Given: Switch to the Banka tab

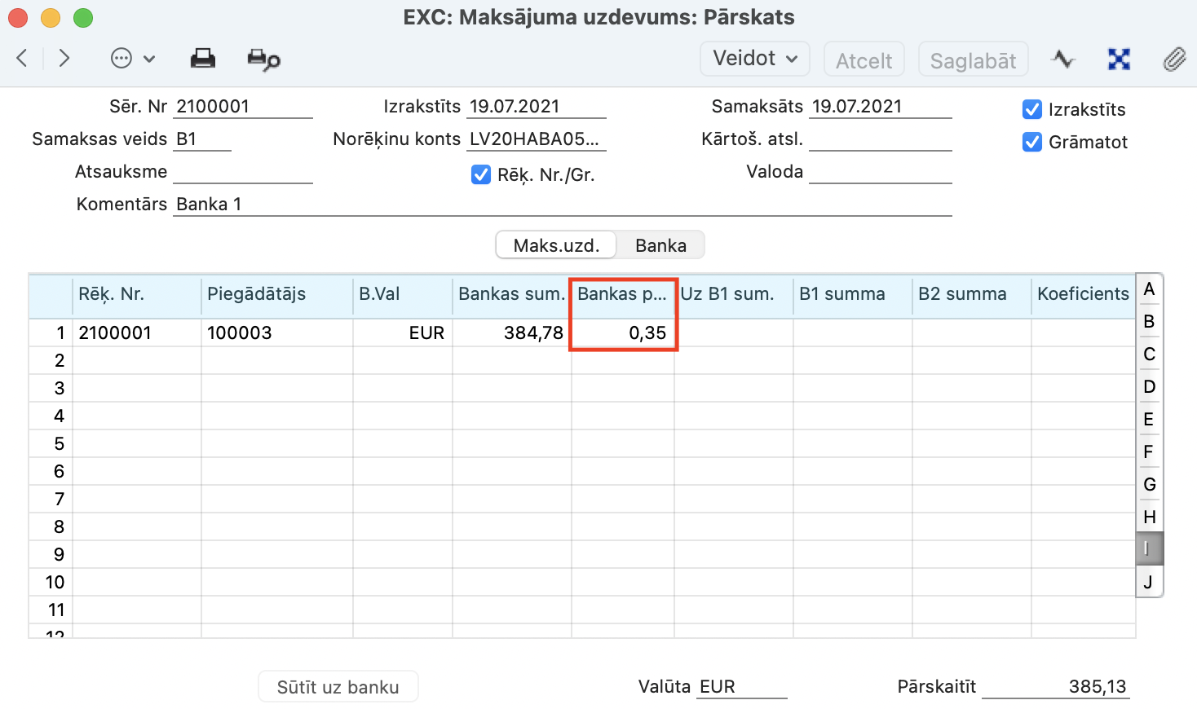Looking at the screenshot, I should click(x=660, y=245).
